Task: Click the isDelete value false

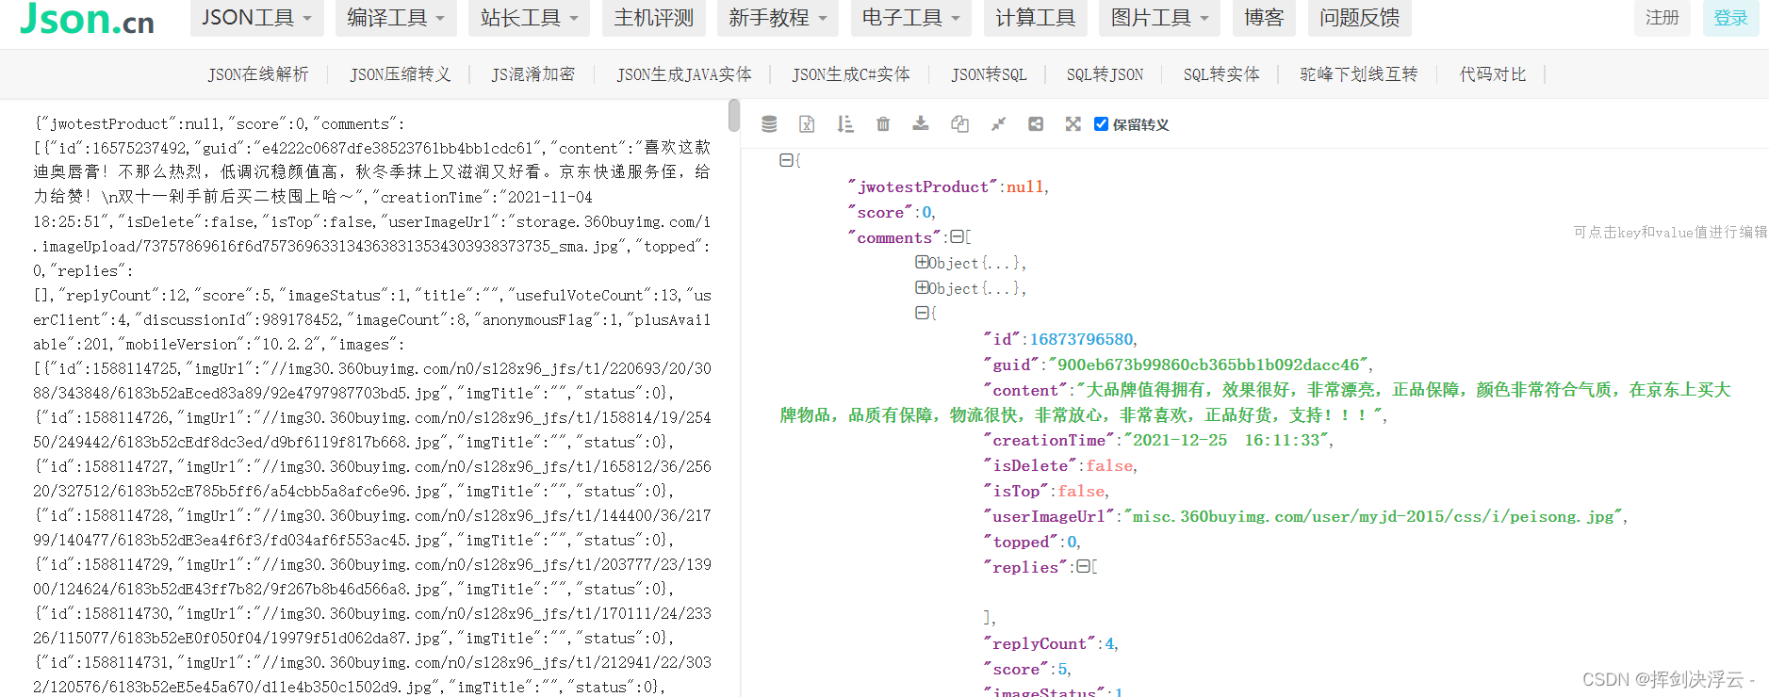Action: coord(1110,465)
